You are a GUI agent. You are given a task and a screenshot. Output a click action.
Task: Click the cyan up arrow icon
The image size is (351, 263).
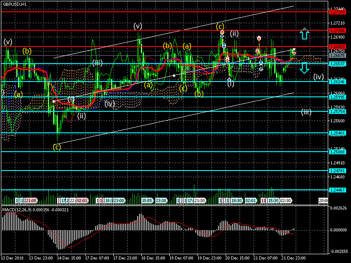[x=305, y=33]
